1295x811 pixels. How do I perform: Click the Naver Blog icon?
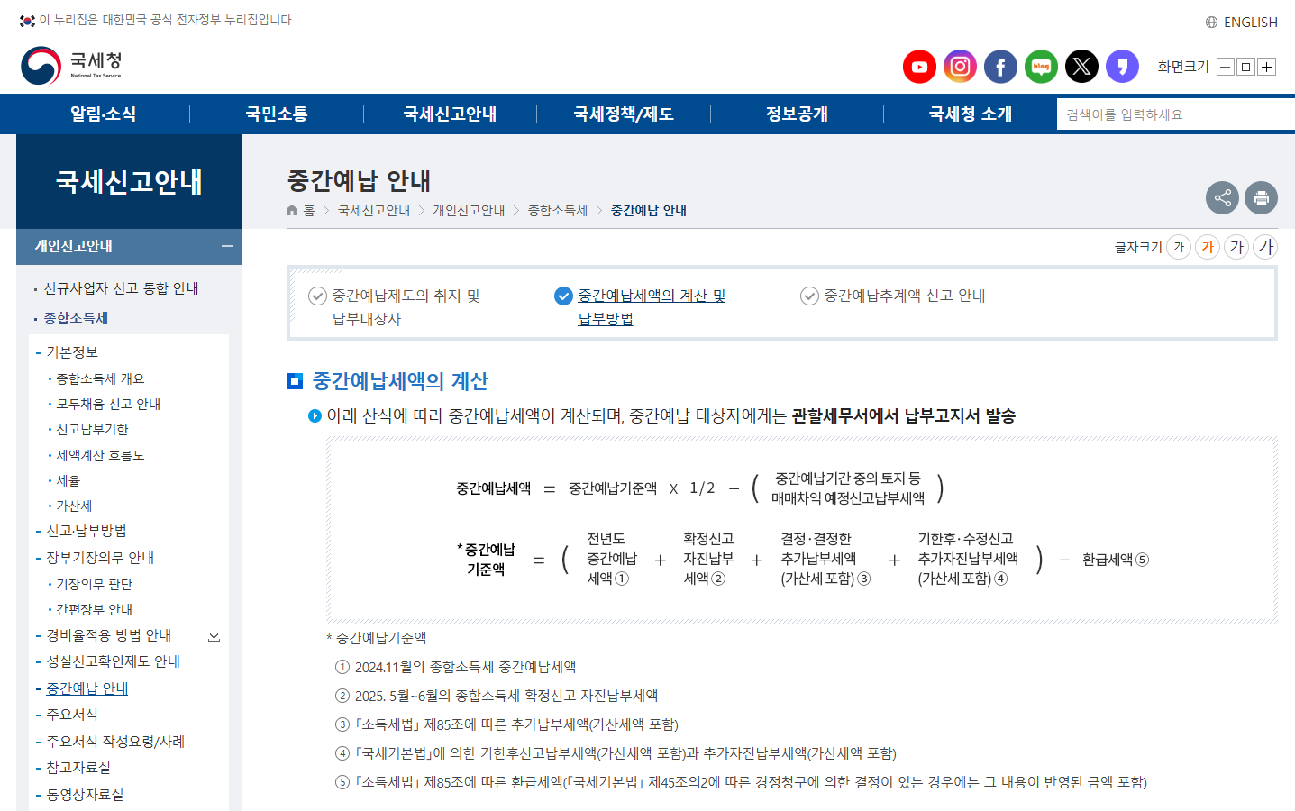[1041, 66]
